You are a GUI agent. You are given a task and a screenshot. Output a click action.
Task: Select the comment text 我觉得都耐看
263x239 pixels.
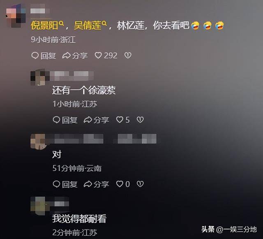pos(79,219)
